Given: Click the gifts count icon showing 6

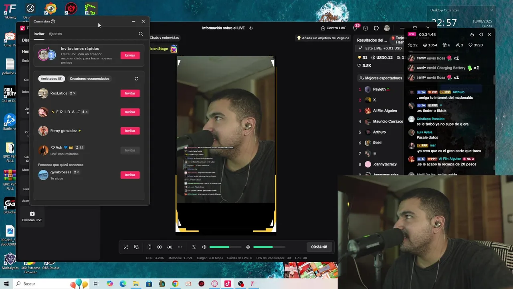Looking at the screenshot, I should (x=446, y=45).
